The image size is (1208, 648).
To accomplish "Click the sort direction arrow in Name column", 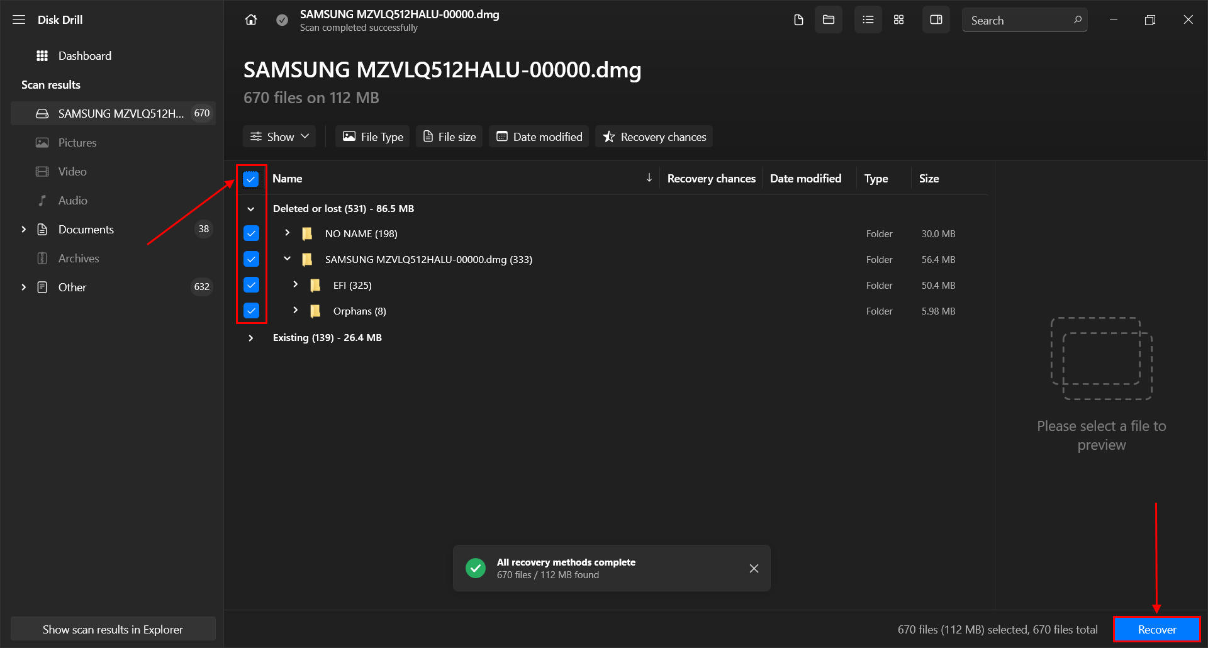I will click(x=649, y=178).
